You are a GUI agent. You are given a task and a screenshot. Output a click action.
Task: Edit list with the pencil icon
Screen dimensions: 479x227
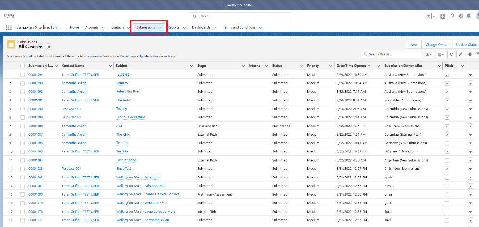click(461, 54)
